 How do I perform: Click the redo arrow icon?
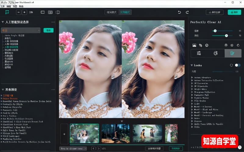(x=187, y=12)
